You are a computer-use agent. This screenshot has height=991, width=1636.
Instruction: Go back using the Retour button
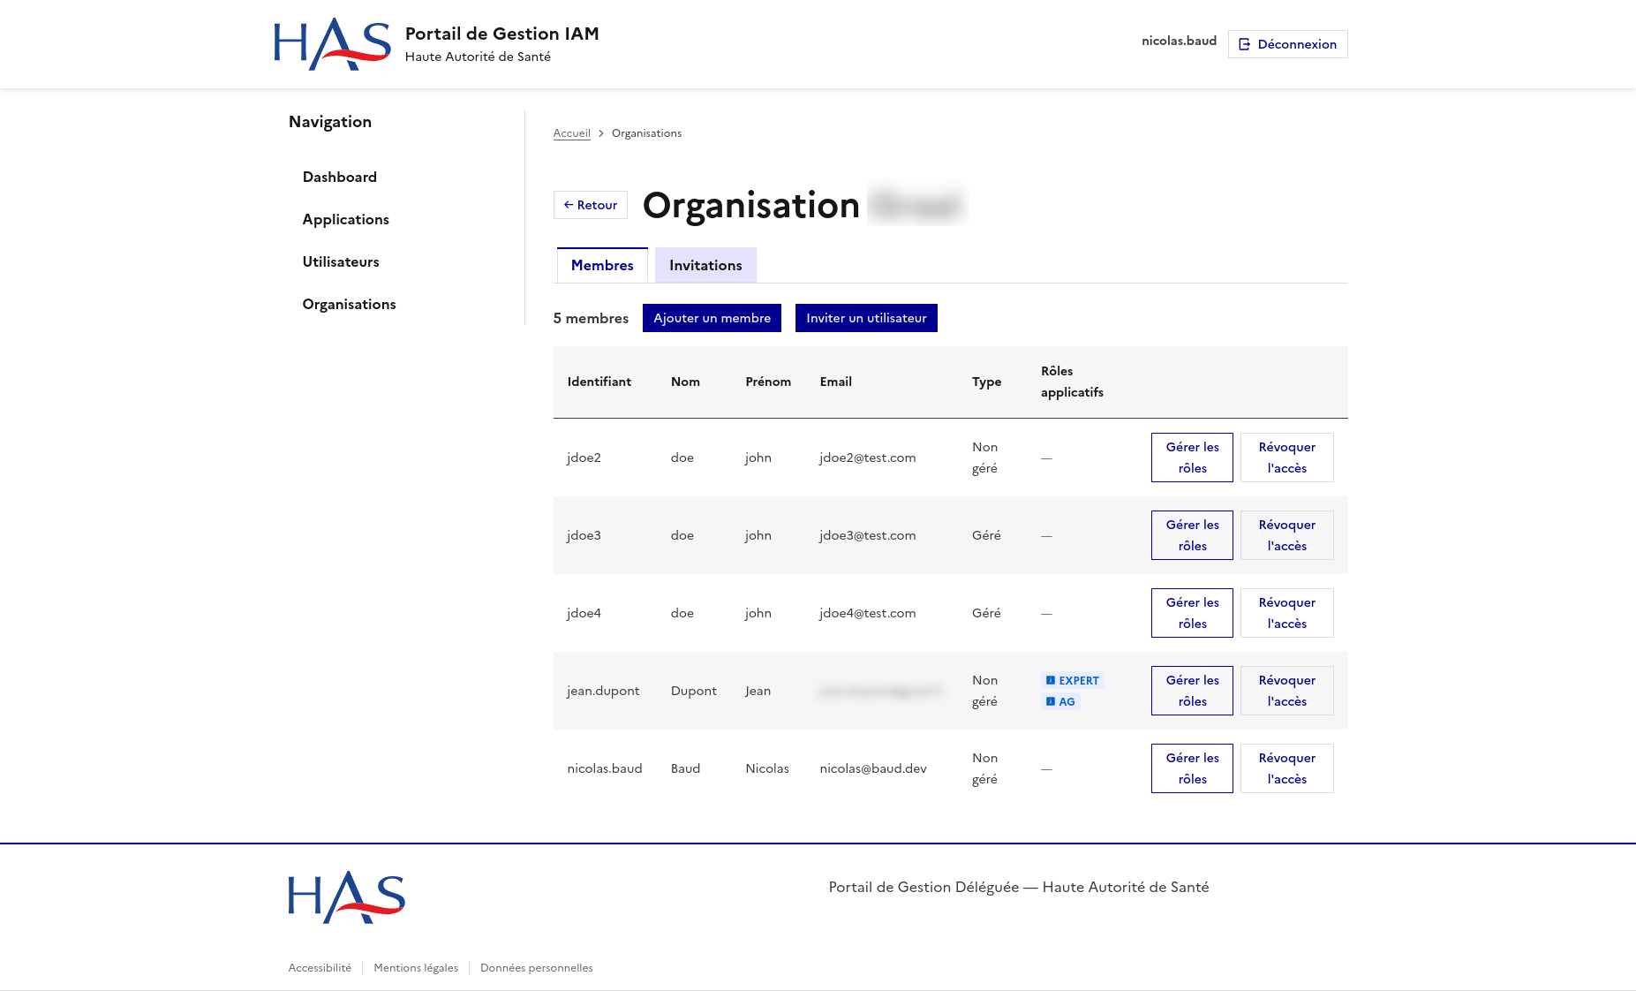pos(591,205)
